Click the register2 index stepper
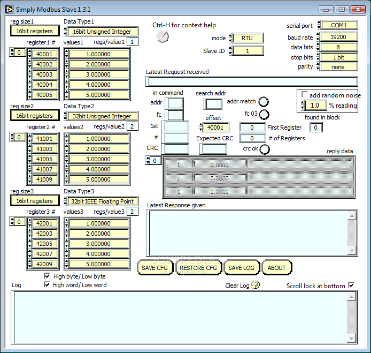 coord(12,137)
